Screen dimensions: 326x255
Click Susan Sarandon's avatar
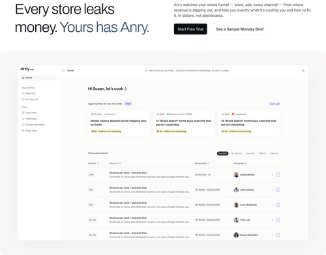point(236,235)
